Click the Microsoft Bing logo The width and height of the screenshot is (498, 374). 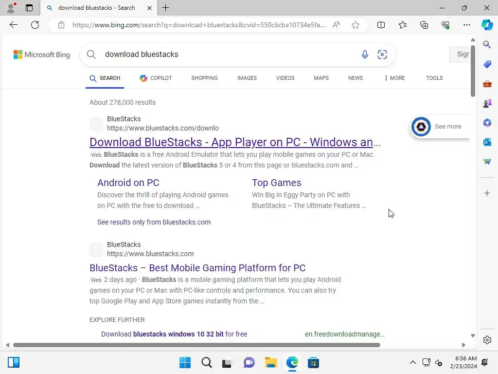42,55
